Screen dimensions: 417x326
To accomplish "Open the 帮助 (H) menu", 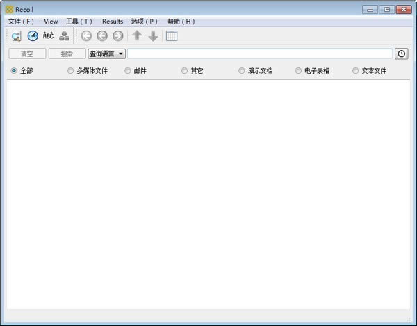I will click(181, 22).
